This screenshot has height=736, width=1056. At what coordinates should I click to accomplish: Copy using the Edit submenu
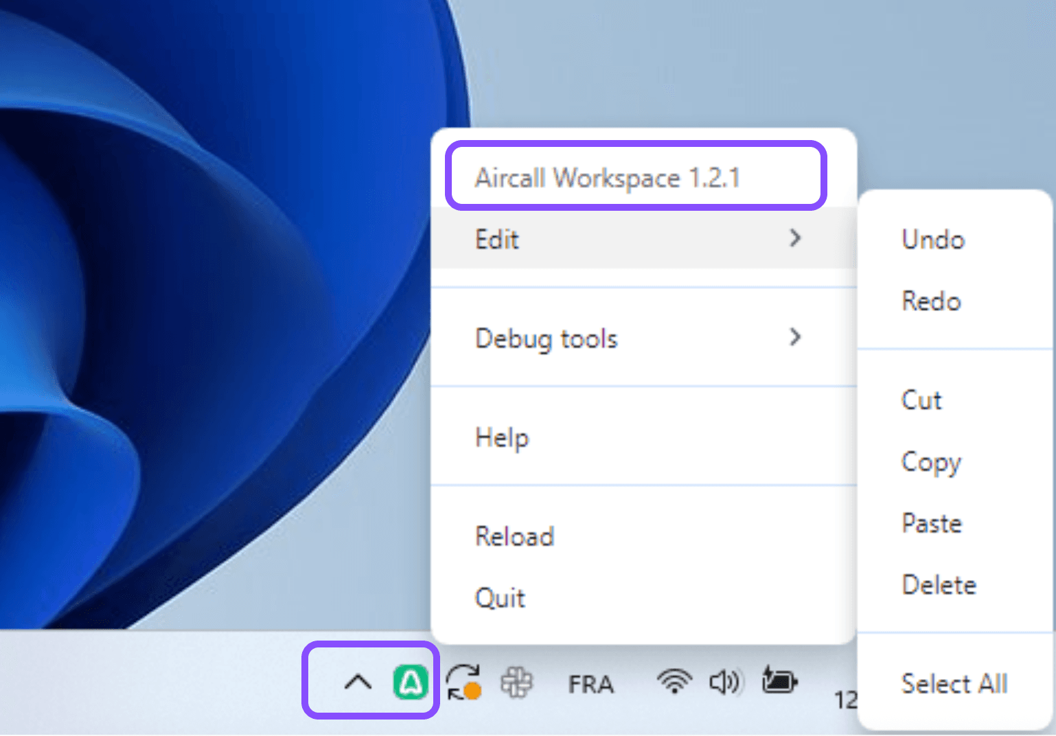[x=931, y=462]
